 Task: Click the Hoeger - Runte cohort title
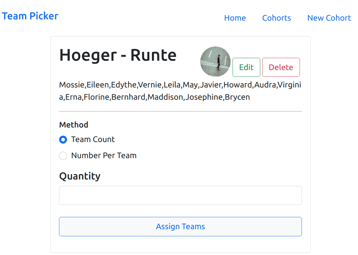[118, 55]
